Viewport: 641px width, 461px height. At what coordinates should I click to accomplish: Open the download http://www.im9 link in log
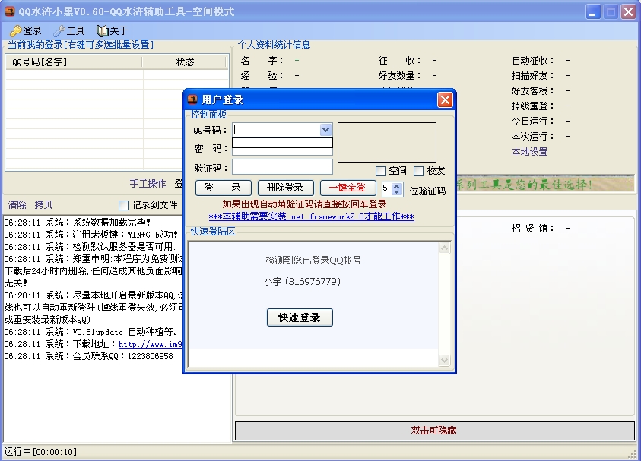pos(150,344)
